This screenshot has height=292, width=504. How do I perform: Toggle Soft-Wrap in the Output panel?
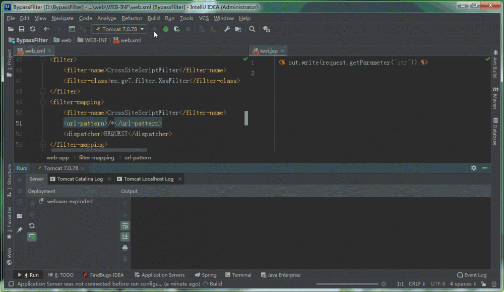pyautogui.click(x=125, y=225)
